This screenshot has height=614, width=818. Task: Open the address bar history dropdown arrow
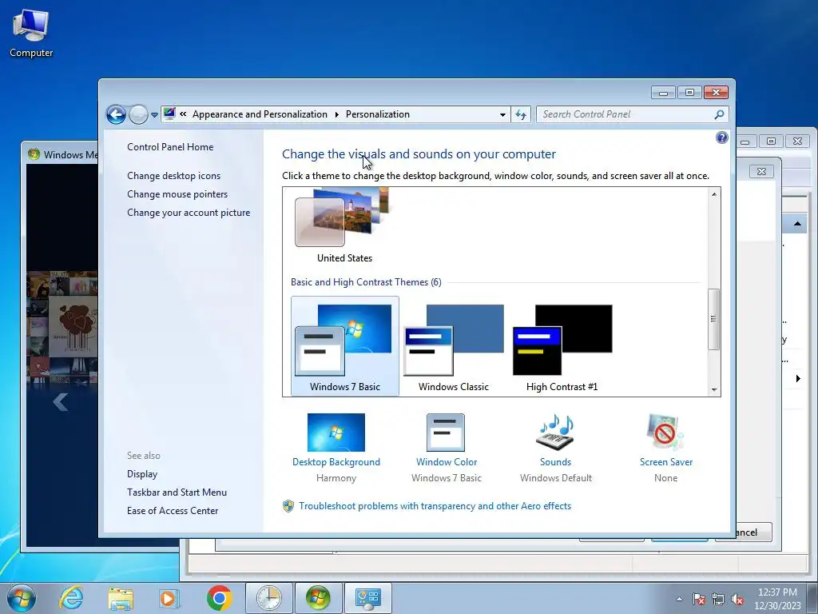[x=502, y=114]
